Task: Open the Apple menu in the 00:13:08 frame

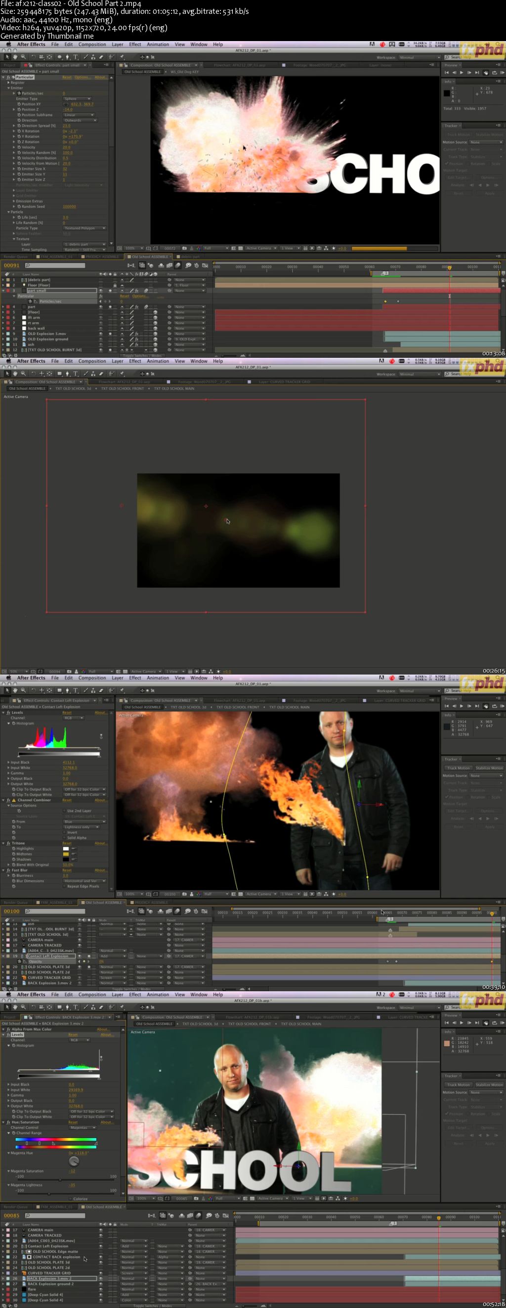Action: click(7, 45)
